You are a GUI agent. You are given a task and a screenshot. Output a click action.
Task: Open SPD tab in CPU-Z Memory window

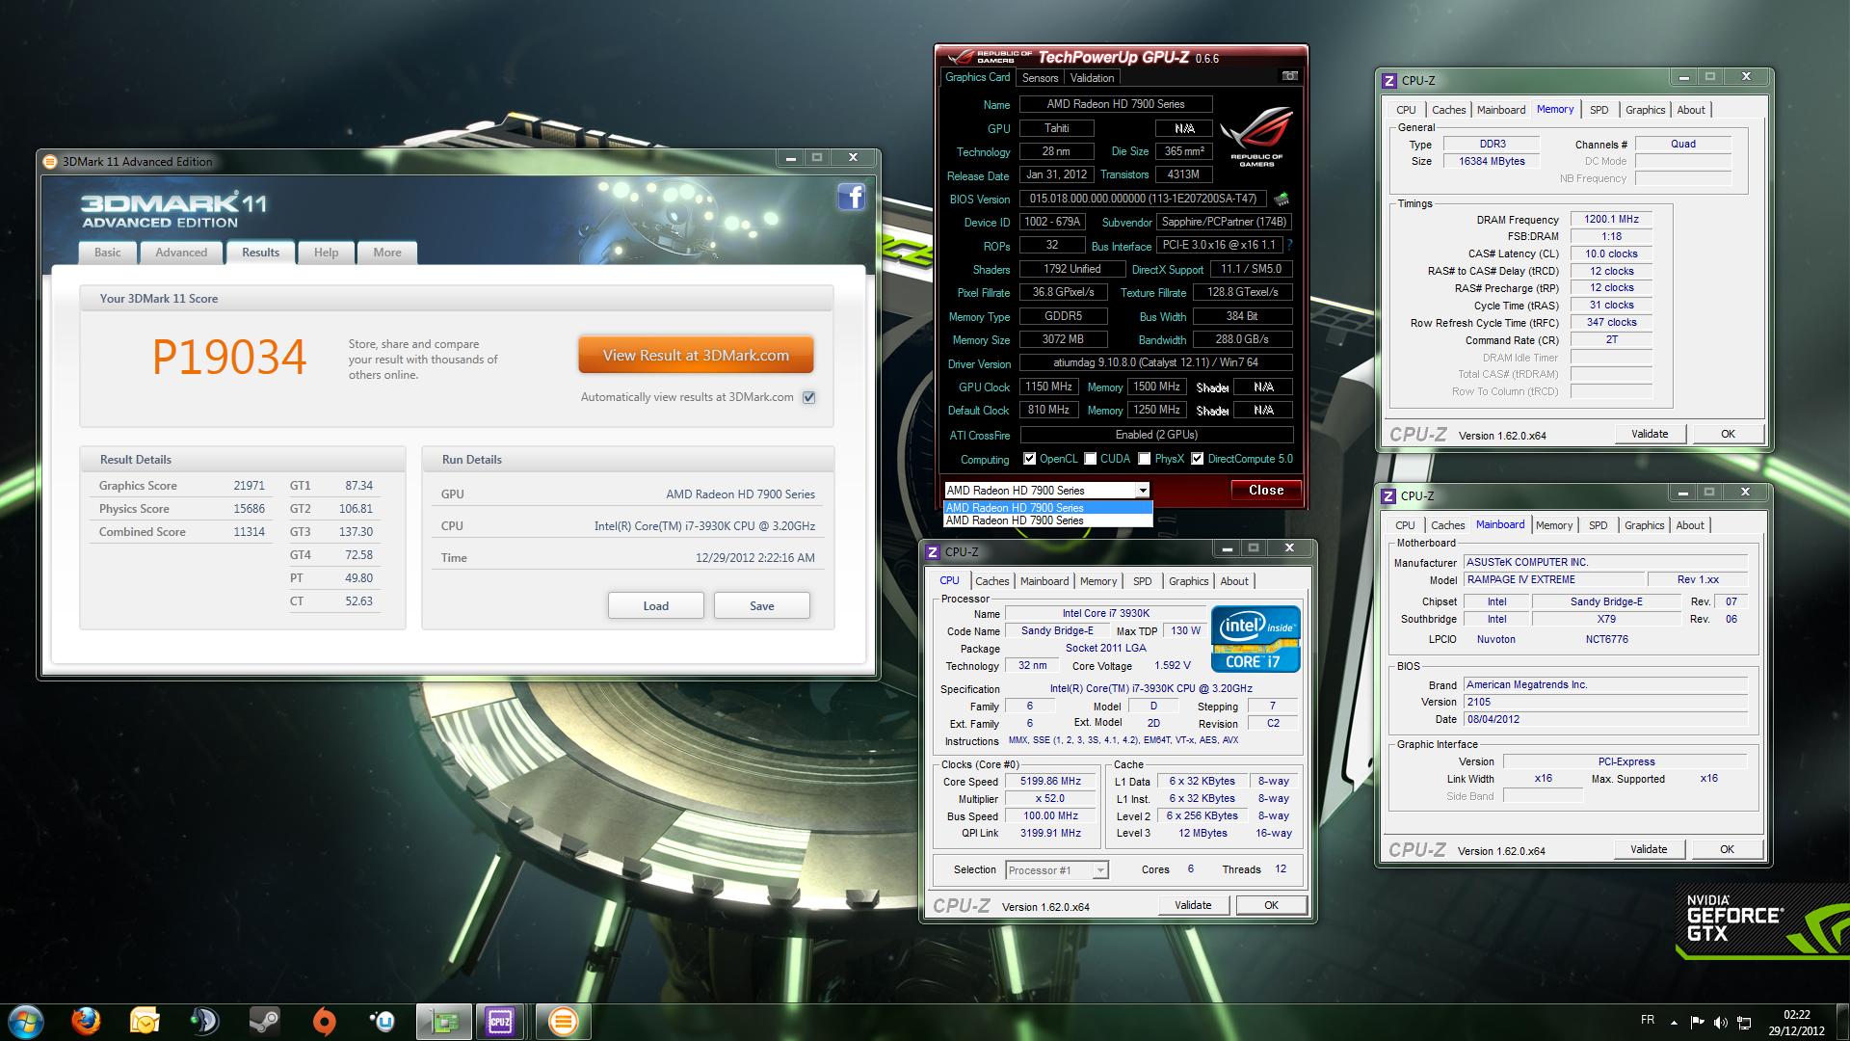1599,110
